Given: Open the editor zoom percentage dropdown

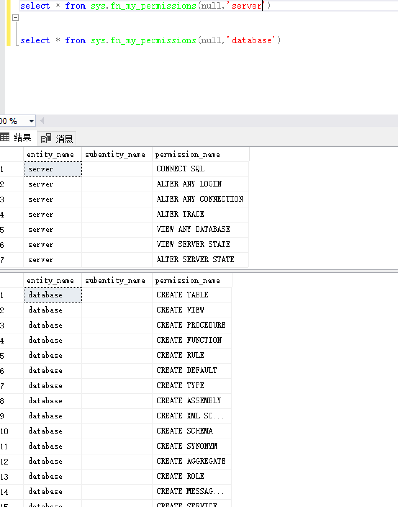Looking at the screenshot, I should point(31,121).
